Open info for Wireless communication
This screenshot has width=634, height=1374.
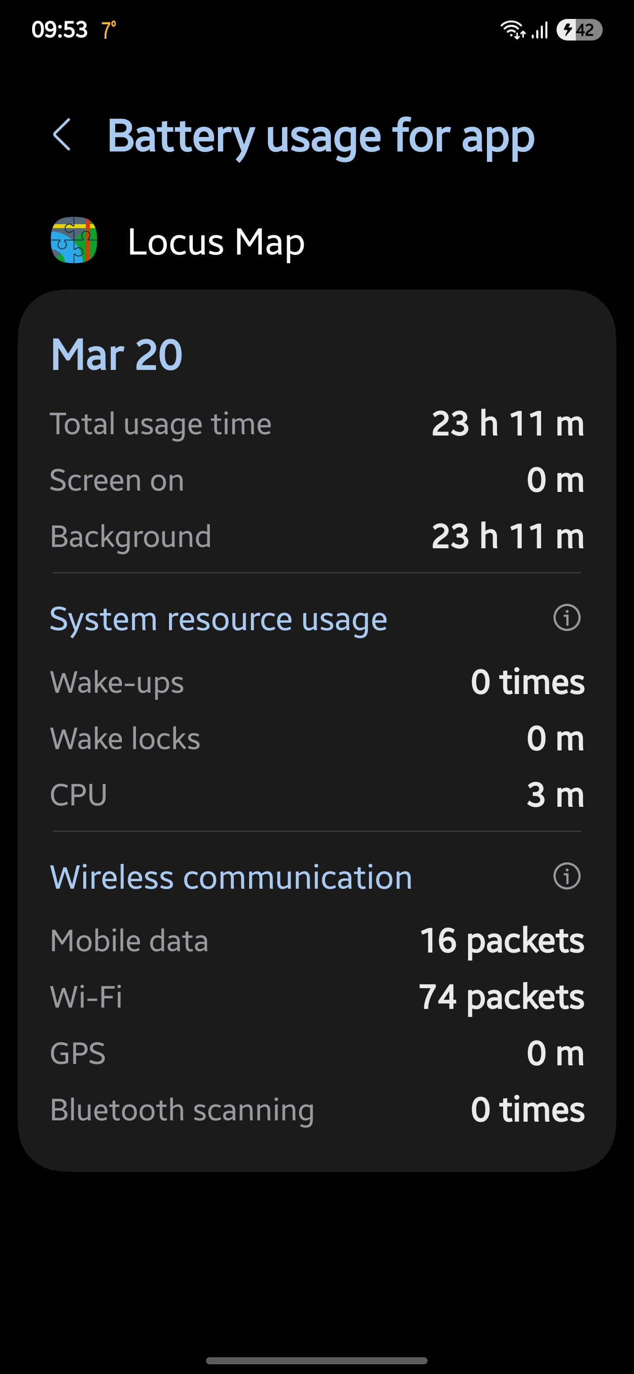click(566, 876)
